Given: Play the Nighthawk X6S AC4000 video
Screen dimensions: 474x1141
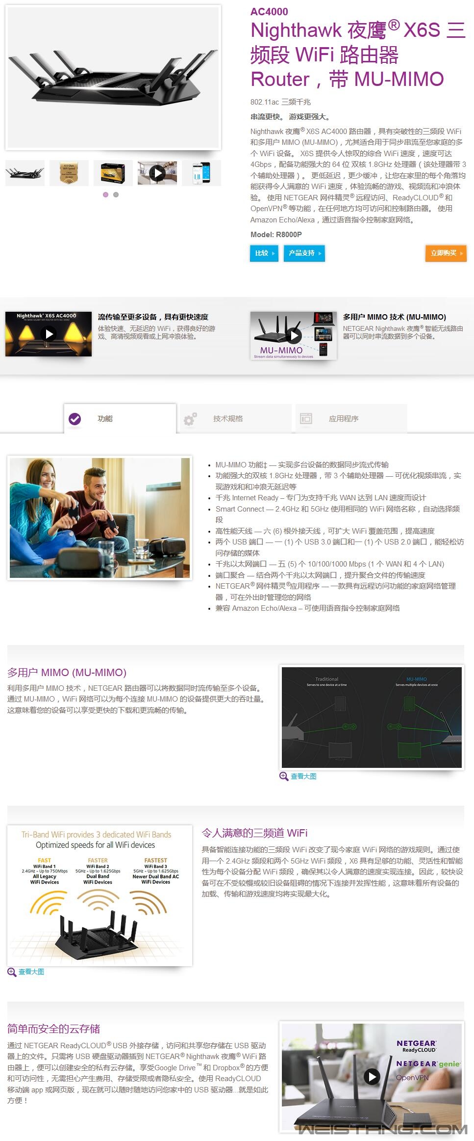Looking at the screenshot, I should point(49,334).
